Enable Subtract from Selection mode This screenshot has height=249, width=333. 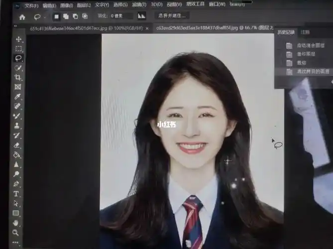pyautogui.click(x=75, y=16)
